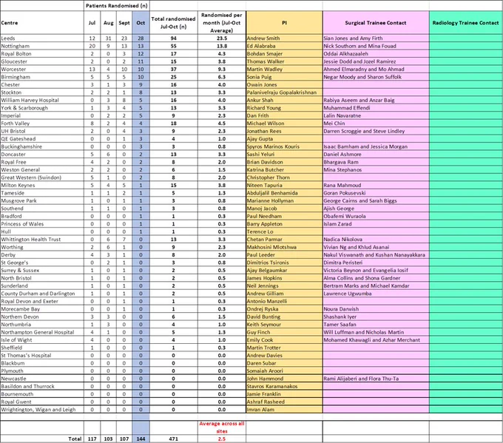Click the Leeds centre cell
The image size is (503, 443).
tap(42, 38)
